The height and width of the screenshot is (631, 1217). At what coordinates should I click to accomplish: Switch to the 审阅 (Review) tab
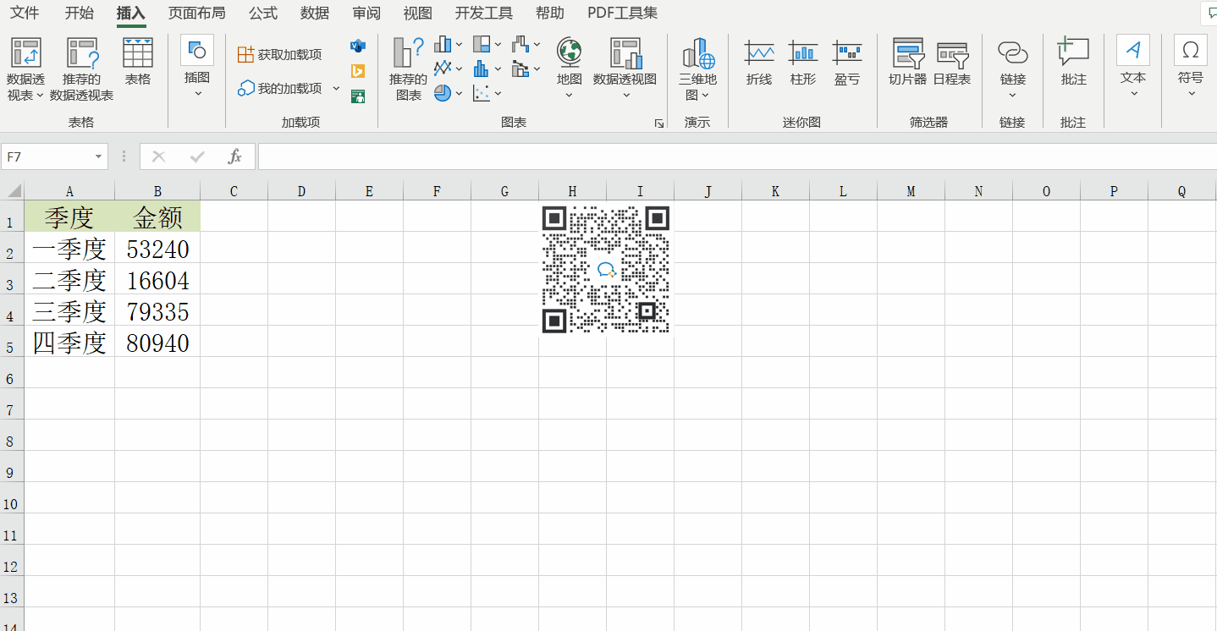click(x=366, y=14)
